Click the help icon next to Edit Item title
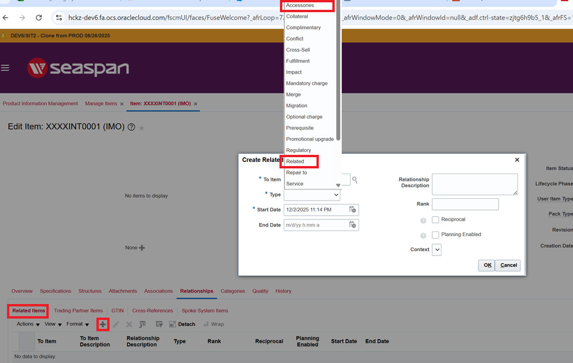The image size is (573, 363). 132,127
